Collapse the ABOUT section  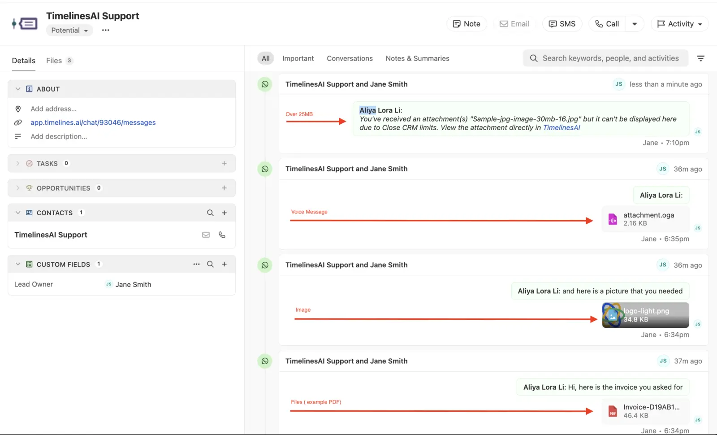point(18,89)
